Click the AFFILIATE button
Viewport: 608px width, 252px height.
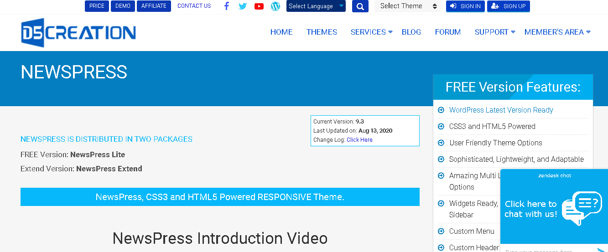click(154, 6)
